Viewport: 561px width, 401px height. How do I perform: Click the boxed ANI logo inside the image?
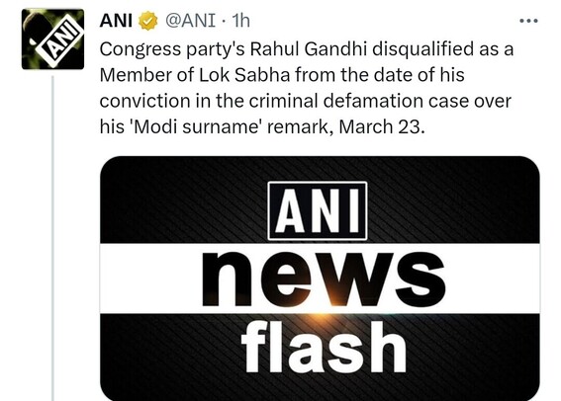click(x=318, y=211)
